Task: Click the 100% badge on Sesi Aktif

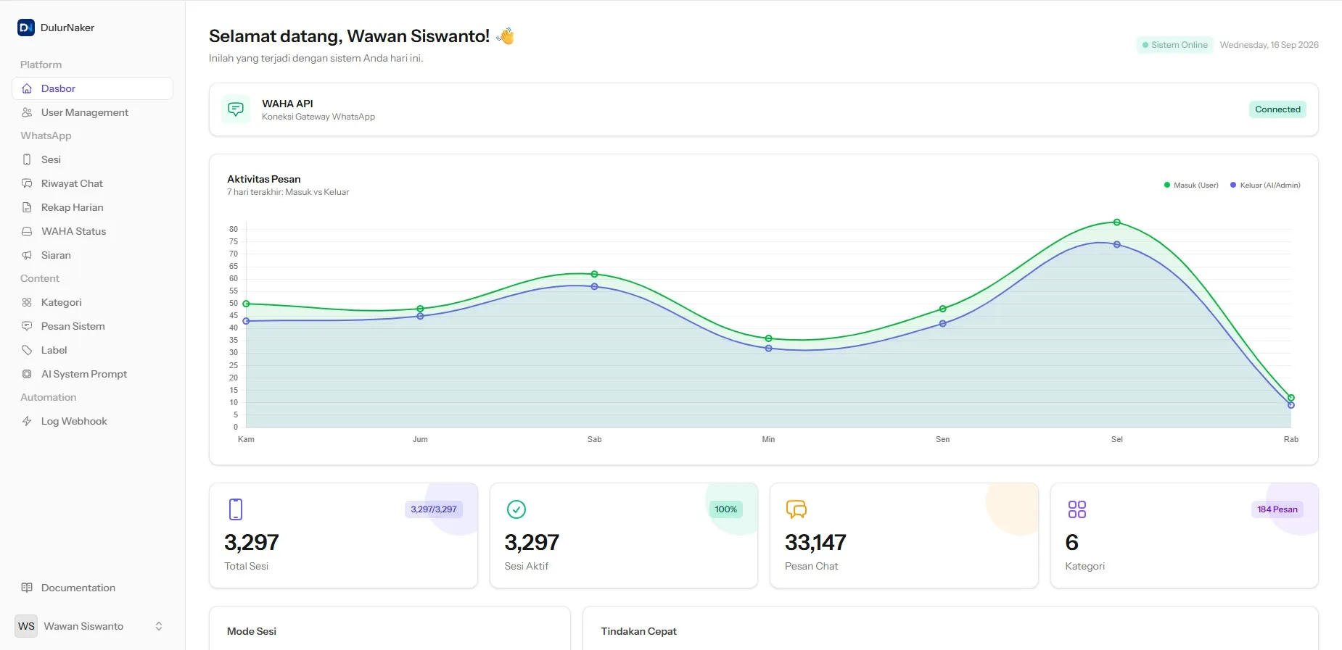Action: pyautogui.click(x=725, y=509)
